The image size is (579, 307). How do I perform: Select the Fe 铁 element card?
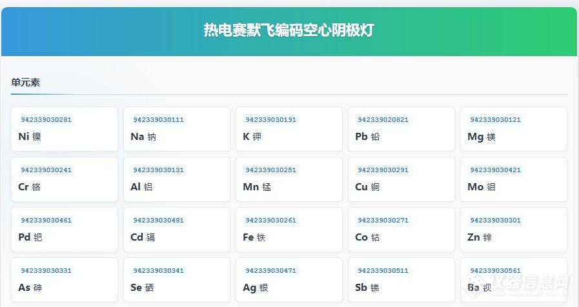tap(289, 230)
